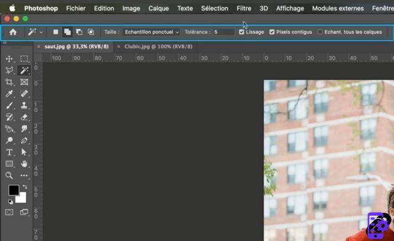Select the Dodge tool
Screen dimensions: 394x241
click(9, 140)
